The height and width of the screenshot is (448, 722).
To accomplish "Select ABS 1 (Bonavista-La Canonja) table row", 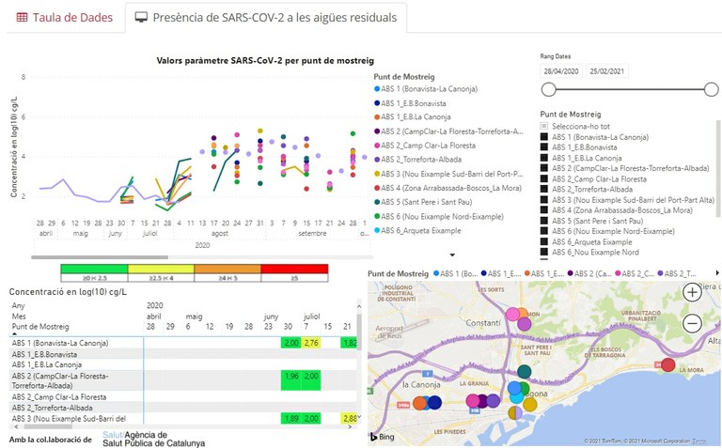I will (x=60, y=344).
